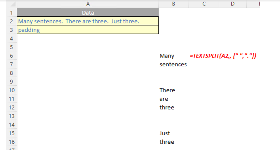280x152 pixels.
Task: Select row 7 header
Action: (12, 64)
